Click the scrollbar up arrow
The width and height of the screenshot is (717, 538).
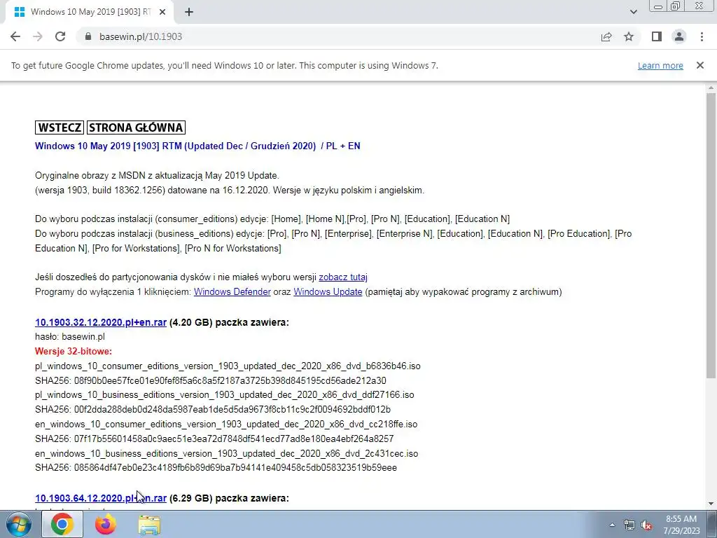coord(711,88)
